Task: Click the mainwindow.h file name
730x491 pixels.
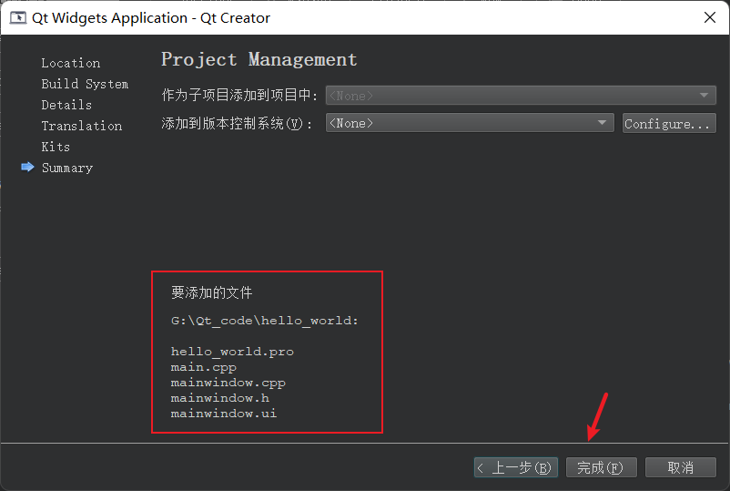Action: coord(219,398)
